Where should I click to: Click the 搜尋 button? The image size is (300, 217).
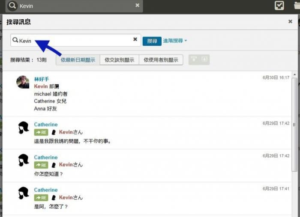point(152,41)
